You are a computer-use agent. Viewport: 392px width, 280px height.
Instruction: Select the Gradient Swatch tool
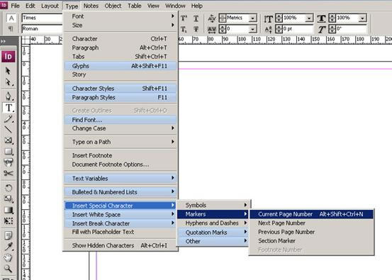tap(8, 210)
